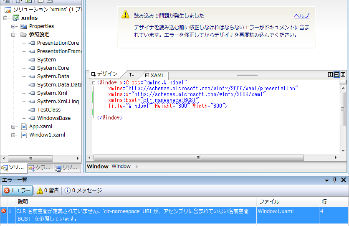This screenshot has width=349, height=226.
Task: Click the XAML editor scroll-right arrow
Action: click(x=336, y=157)
